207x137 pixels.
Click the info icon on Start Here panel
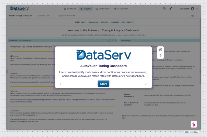pos(109,40)
